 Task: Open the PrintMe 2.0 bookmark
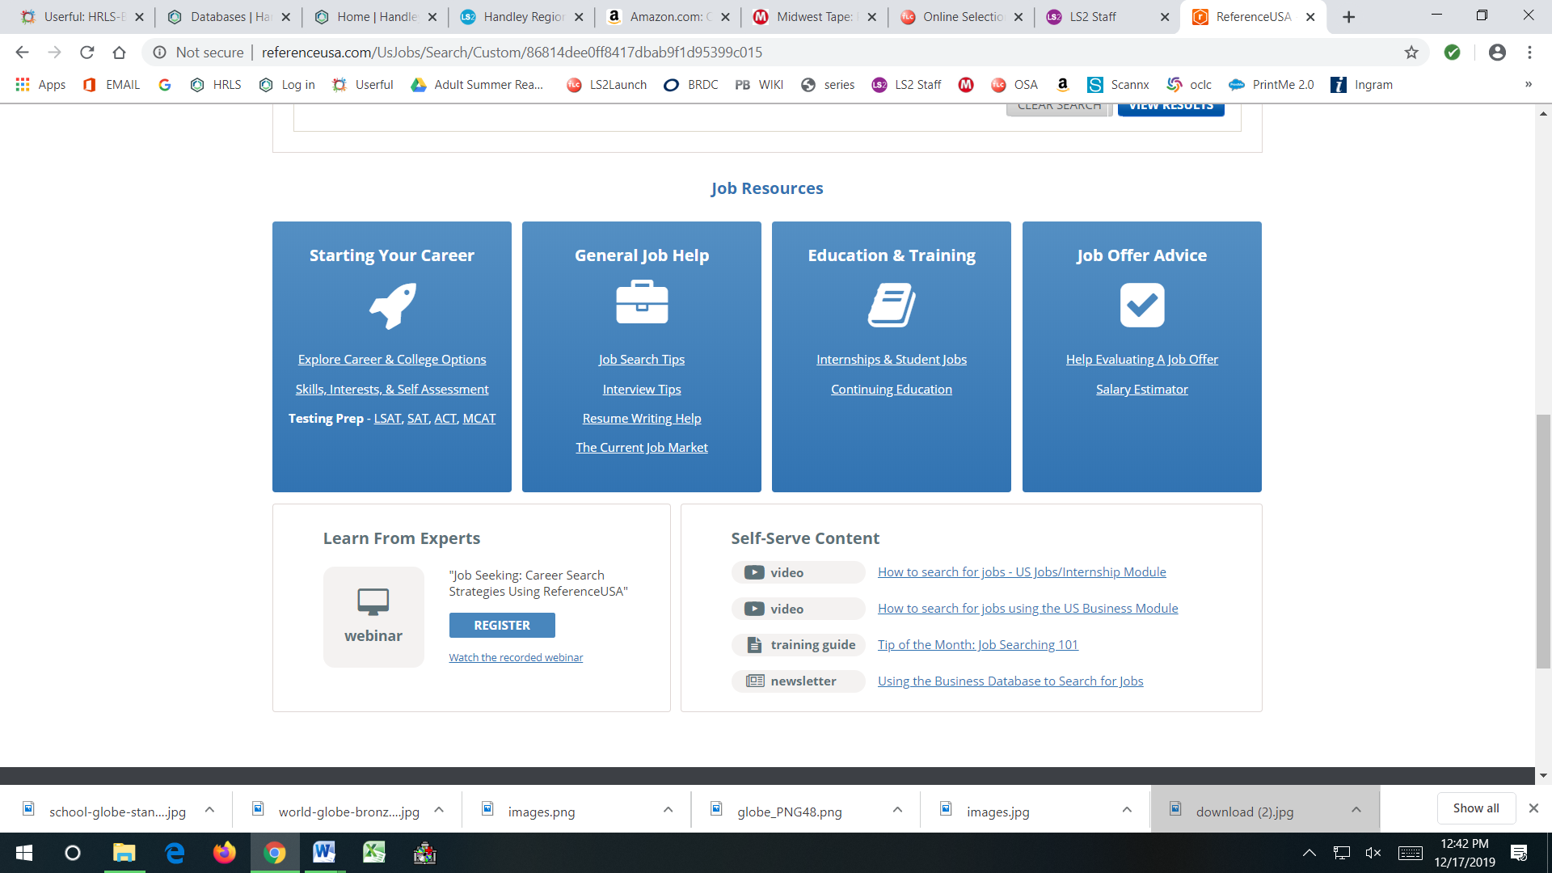(x=1272, y=84)
